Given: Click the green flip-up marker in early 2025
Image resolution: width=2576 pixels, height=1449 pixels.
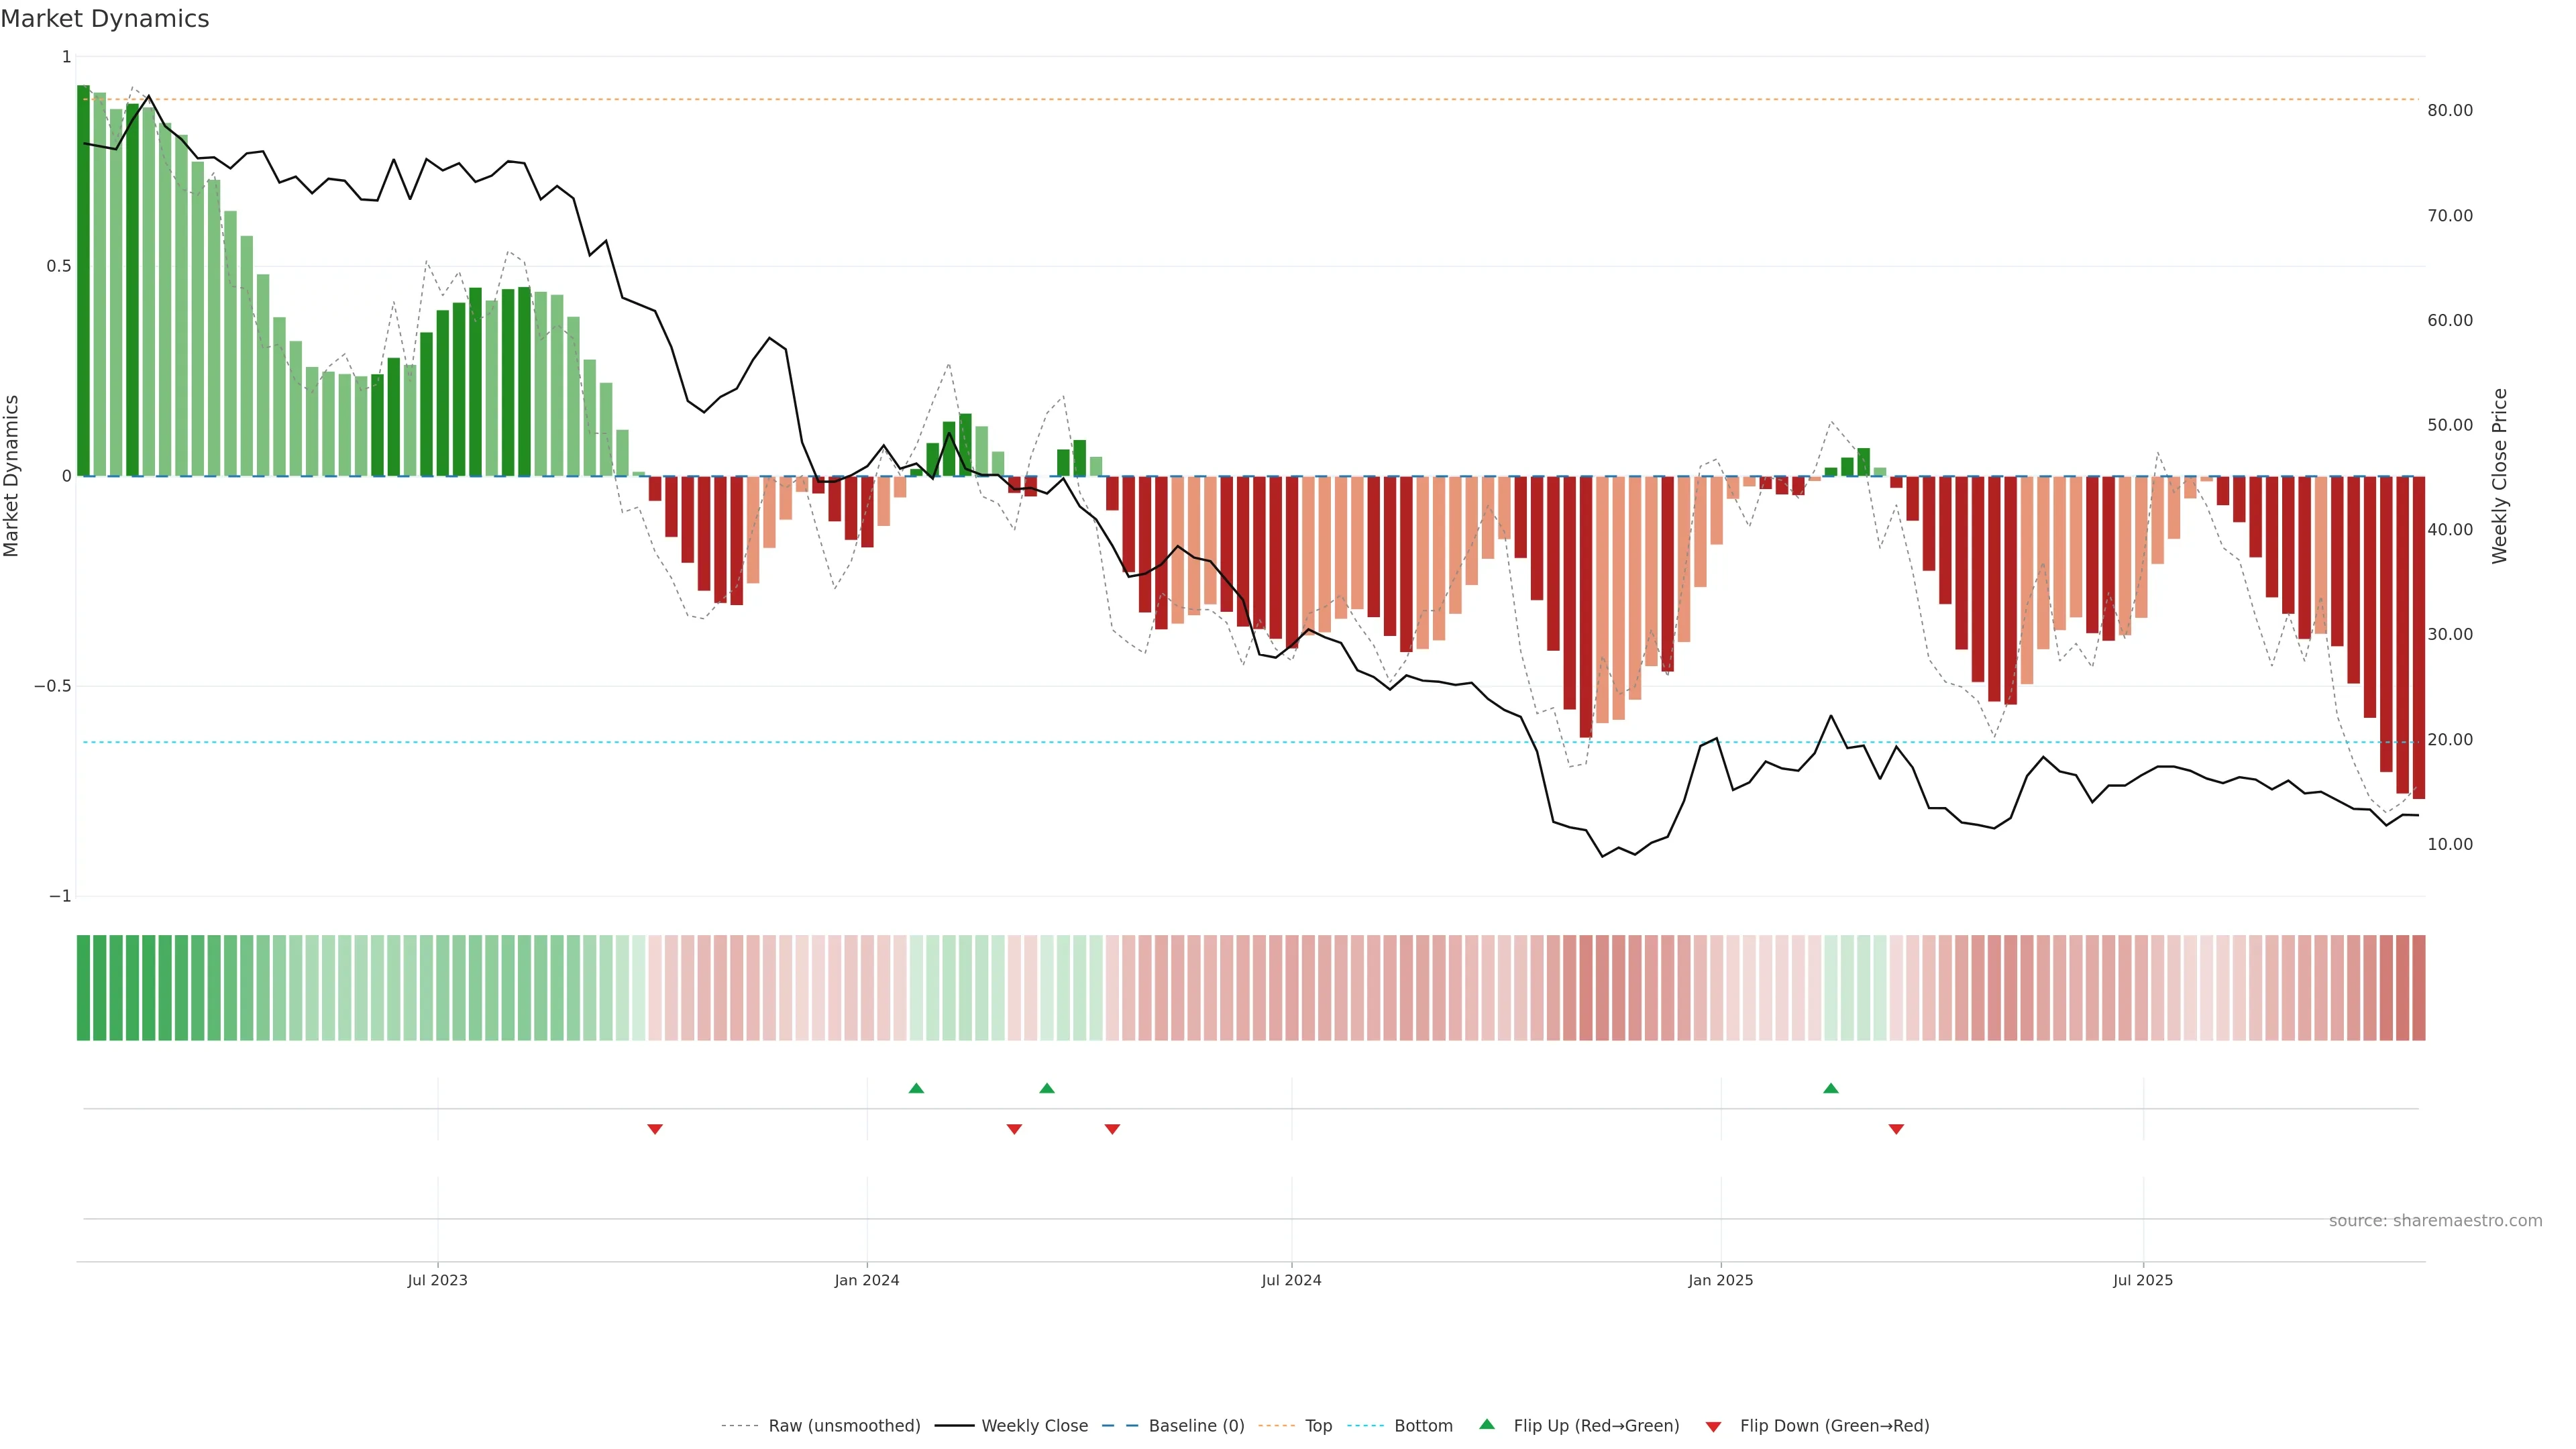Looking at the screenshot, I should (x=1830, y=1088).
